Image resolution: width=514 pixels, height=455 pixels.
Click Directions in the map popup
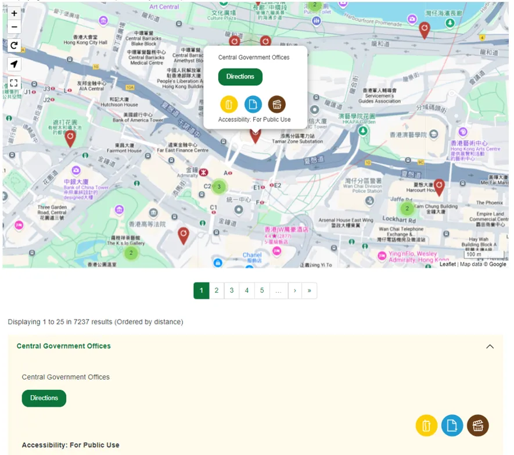click(x=240, y=77)
